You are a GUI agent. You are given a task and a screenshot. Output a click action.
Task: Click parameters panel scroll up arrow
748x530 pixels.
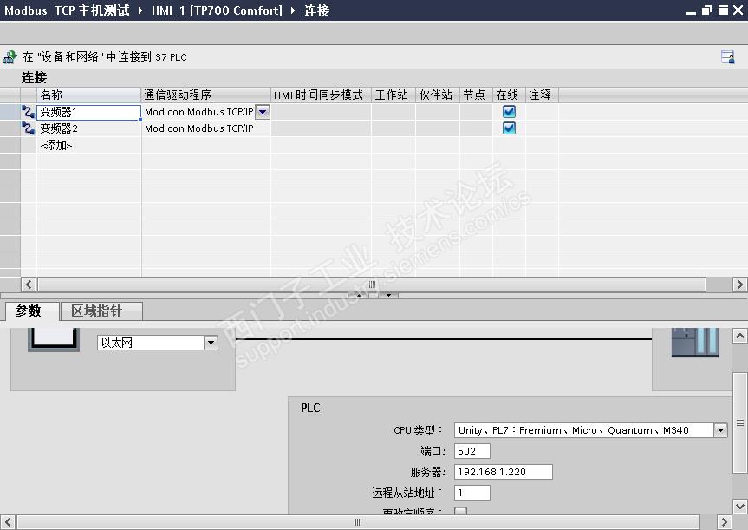(740, 336)
